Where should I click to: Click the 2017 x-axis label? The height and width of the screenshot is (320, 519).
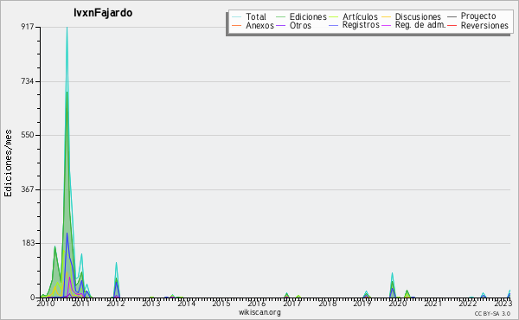tap(292, 303)
